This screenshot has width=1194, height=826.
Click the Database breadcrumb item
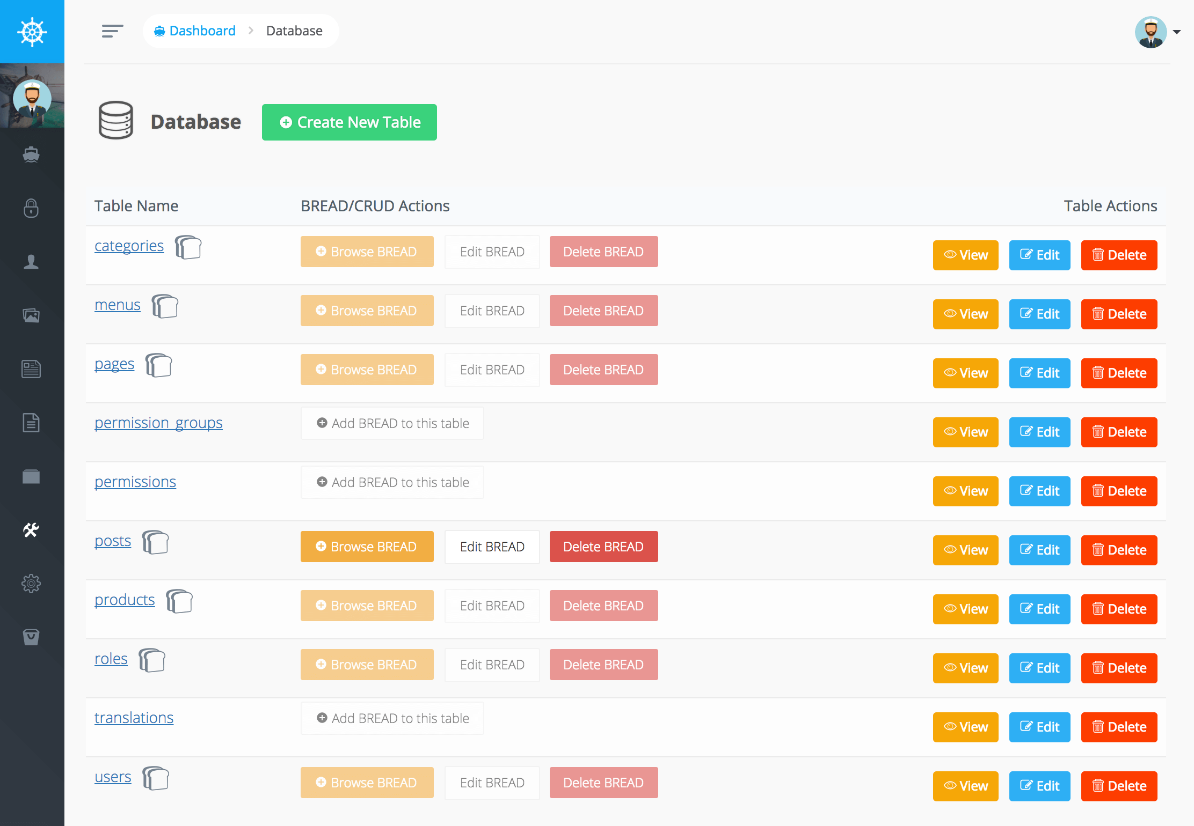294,31
